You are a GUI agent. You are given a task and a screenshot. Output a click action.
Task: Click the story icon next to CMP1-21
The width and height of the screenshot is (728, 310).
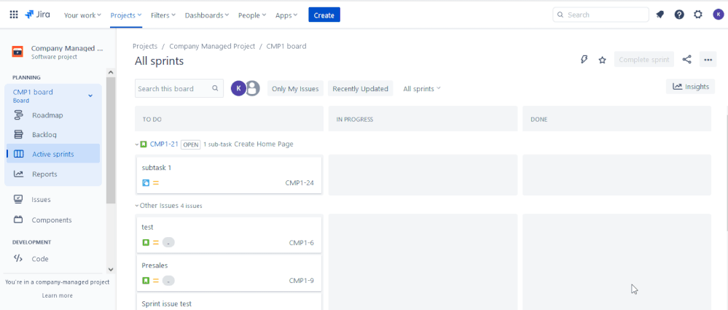pyautogui.click(x=144, y=144)
